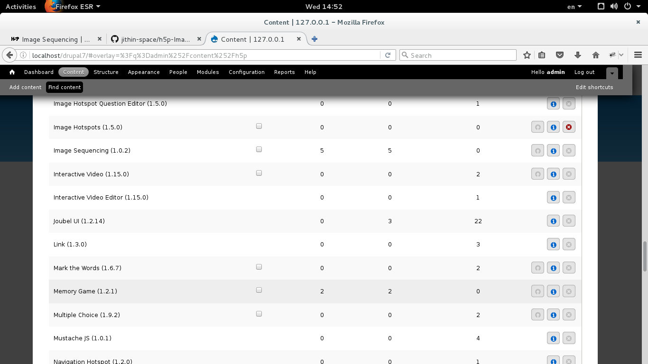Reload the current page
The width and height of the screenshot is (648, 364).
[x=388, y=55]
